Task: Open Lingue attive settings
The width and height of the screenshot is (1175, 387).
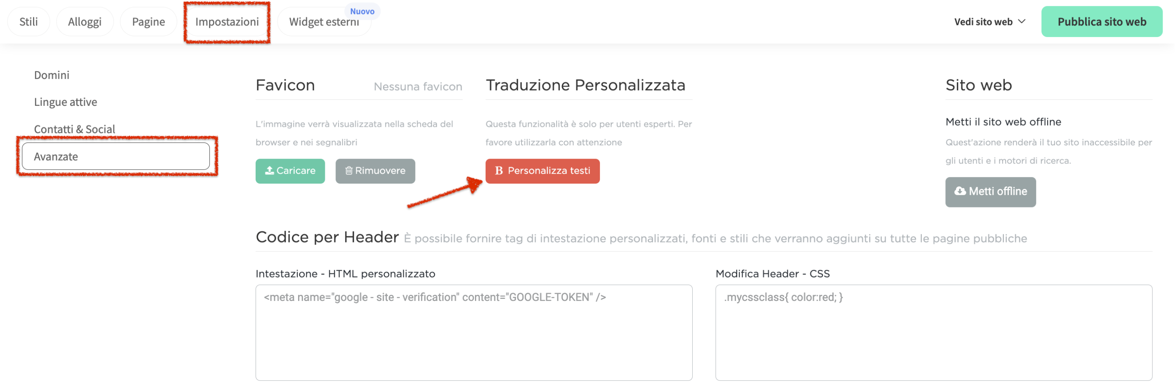Action: pyautogui.click(x=66, y=102)
